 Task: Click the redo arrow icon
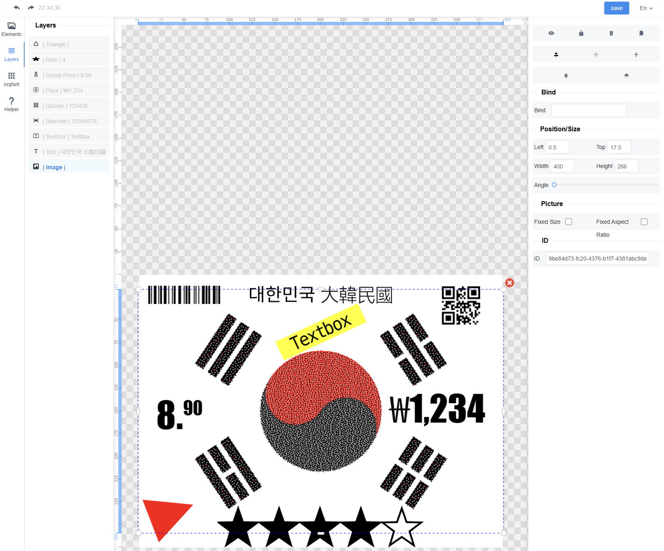pos(31,8)
